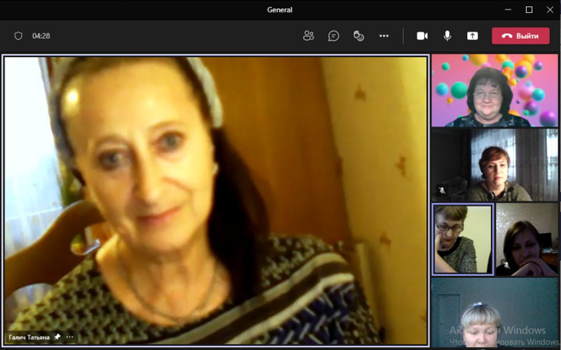Click the shield security icon
Image resolution: width=561 pixels, height=350 pixels.
pos(18,36)
